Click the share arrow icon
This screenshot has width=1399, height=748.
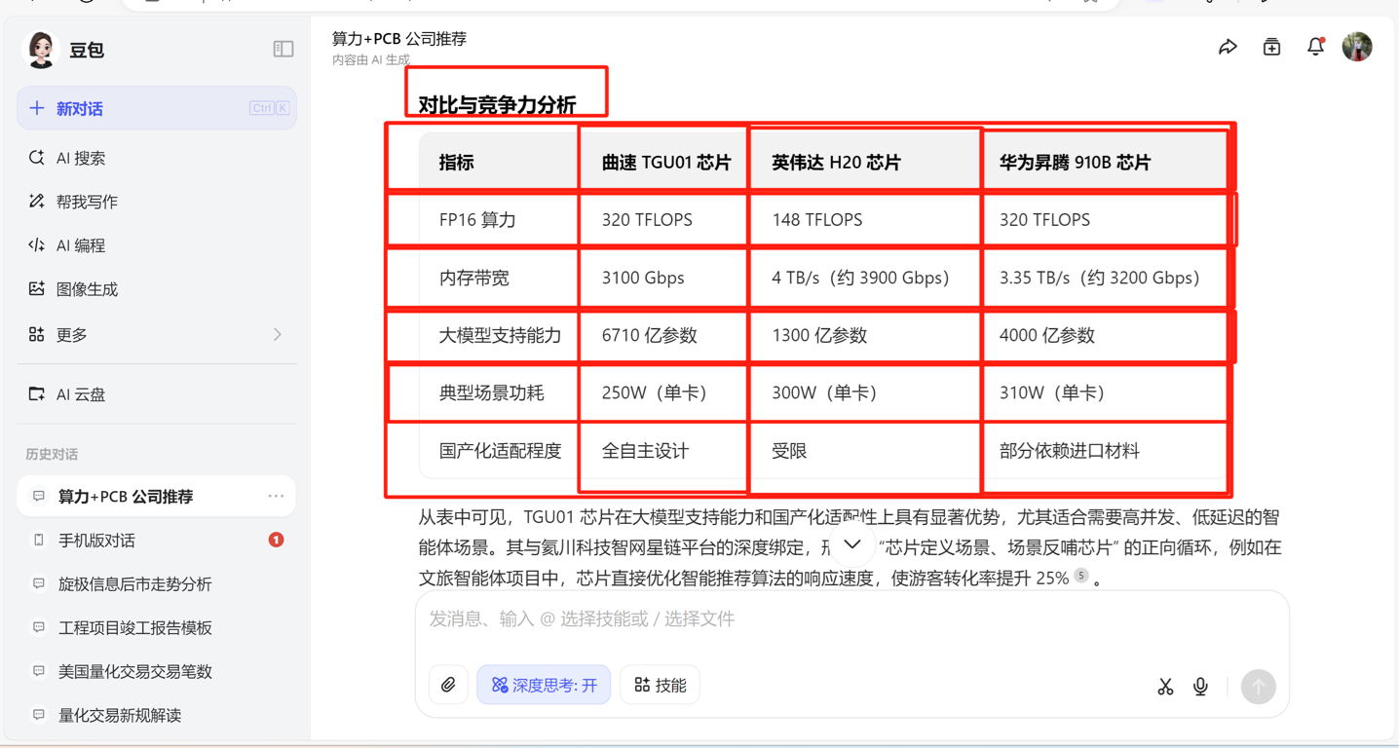pos(1228,47)
